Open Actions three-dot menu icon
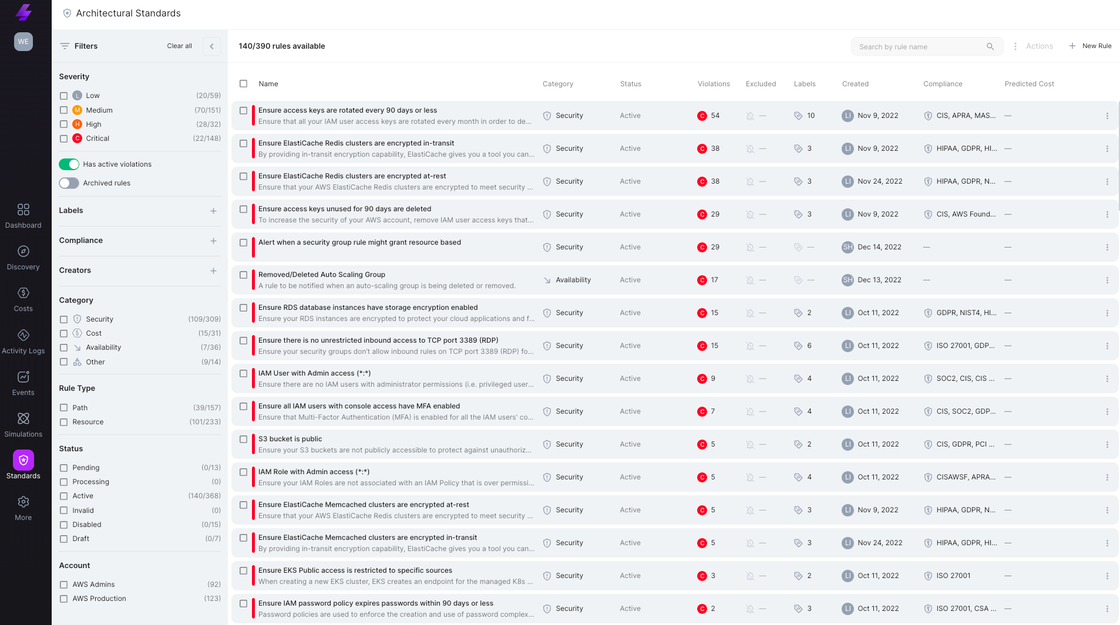Screen dimensions: 1120x625 (1015, 46)
